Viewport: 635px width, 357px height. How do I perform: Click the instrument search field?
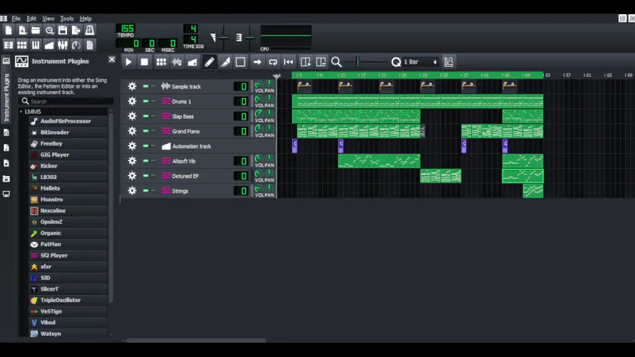[x=66, y=101]
